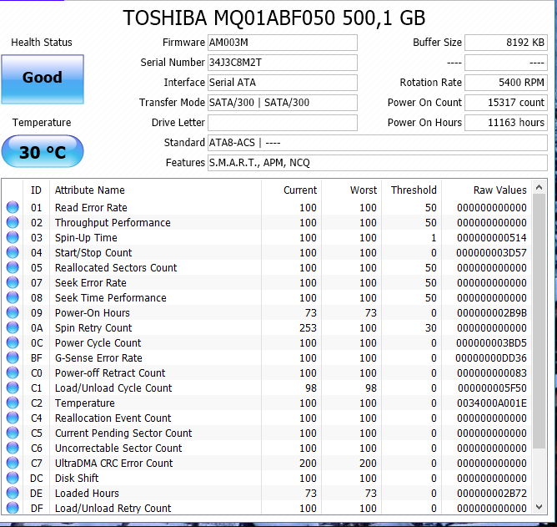Click the Good health status button
Viewport: 557px width, 527px height.
pyautogui.click(x=43, y=79)
